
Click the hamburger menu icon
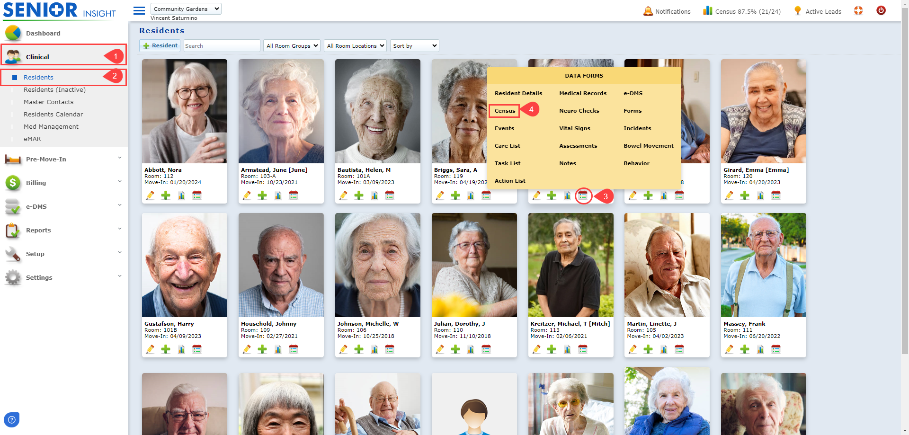click(x=139, y=11)
